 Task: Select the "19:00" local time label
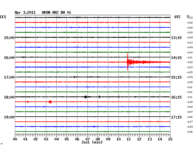(9, 117)
